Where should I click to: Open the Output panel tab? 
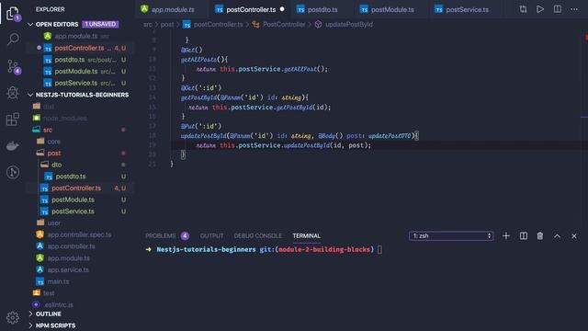[211, 236]
